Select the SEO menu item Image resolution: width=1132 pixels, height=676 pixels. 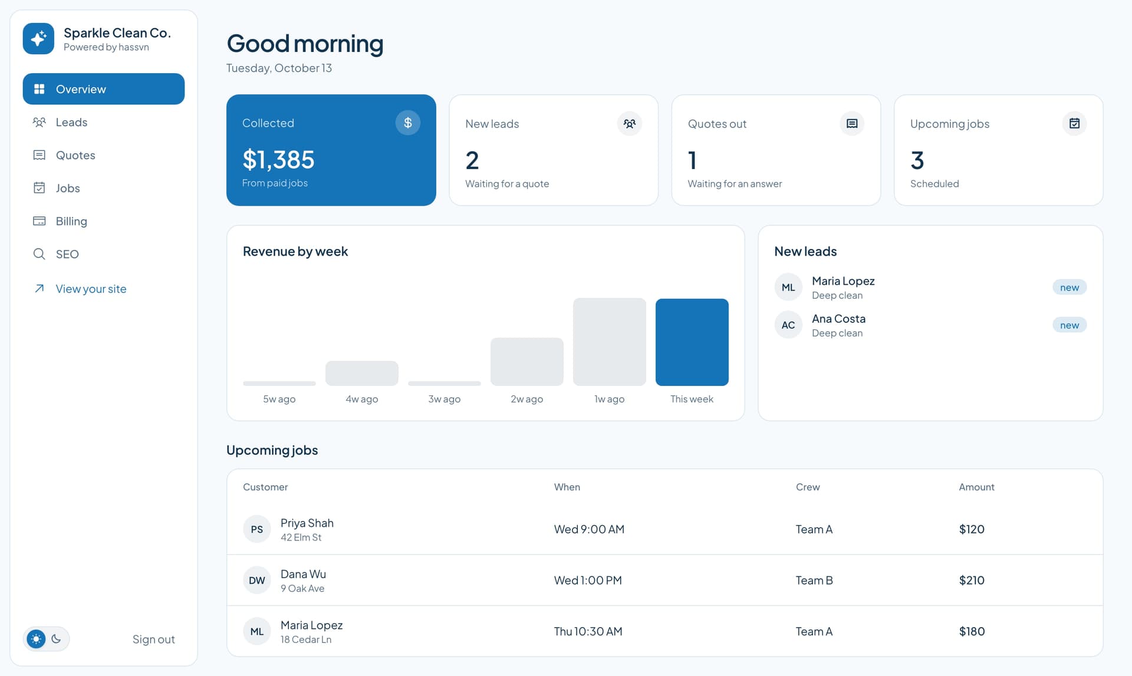[x=104, y=254]
